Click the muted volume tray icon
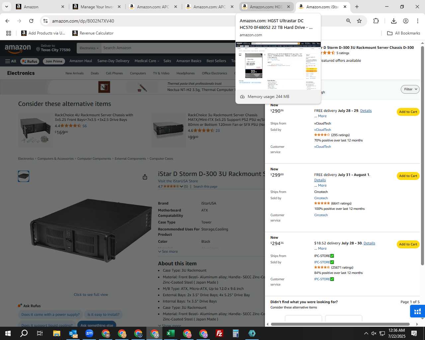The width and height of the screenshot is (425, 340). click(374, 333)
